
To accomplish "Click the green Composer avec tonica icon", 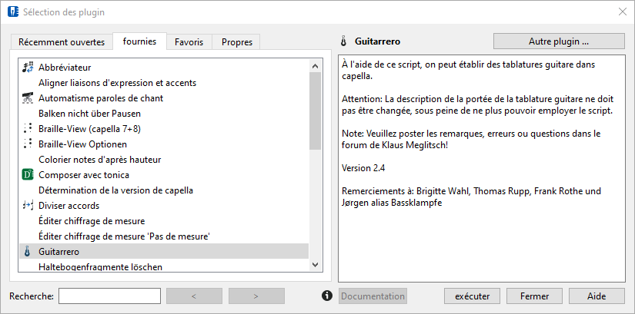I will coord(27,175).
